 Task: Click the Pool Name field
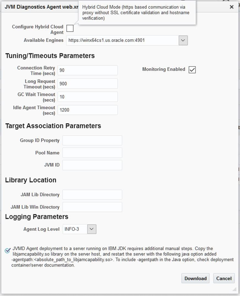point(92,153)
